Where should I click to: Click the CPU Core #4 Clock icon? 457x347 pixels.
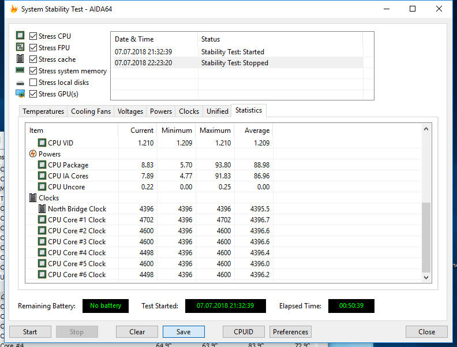tap(42, 252)
